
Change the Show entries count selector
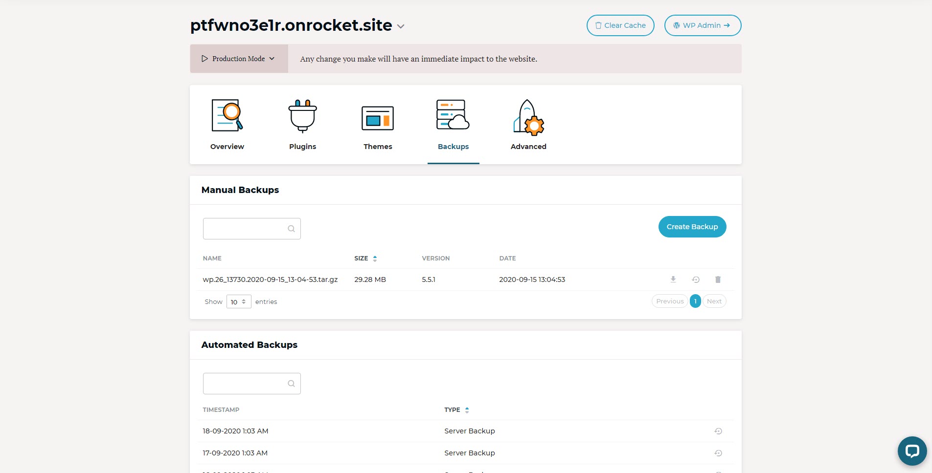pos(239,301)
